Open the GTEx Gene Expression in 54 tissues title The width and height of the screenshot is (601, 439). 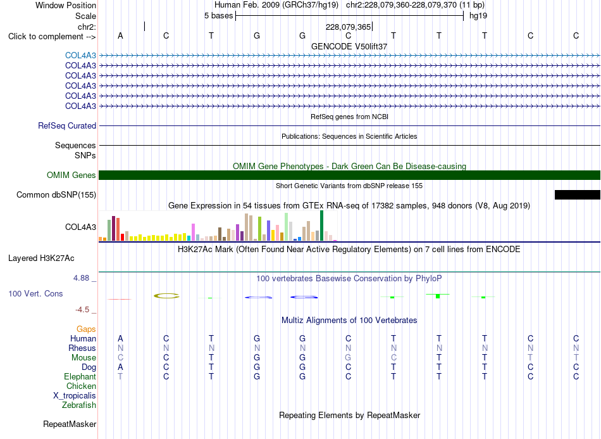[x=349, y=206]
